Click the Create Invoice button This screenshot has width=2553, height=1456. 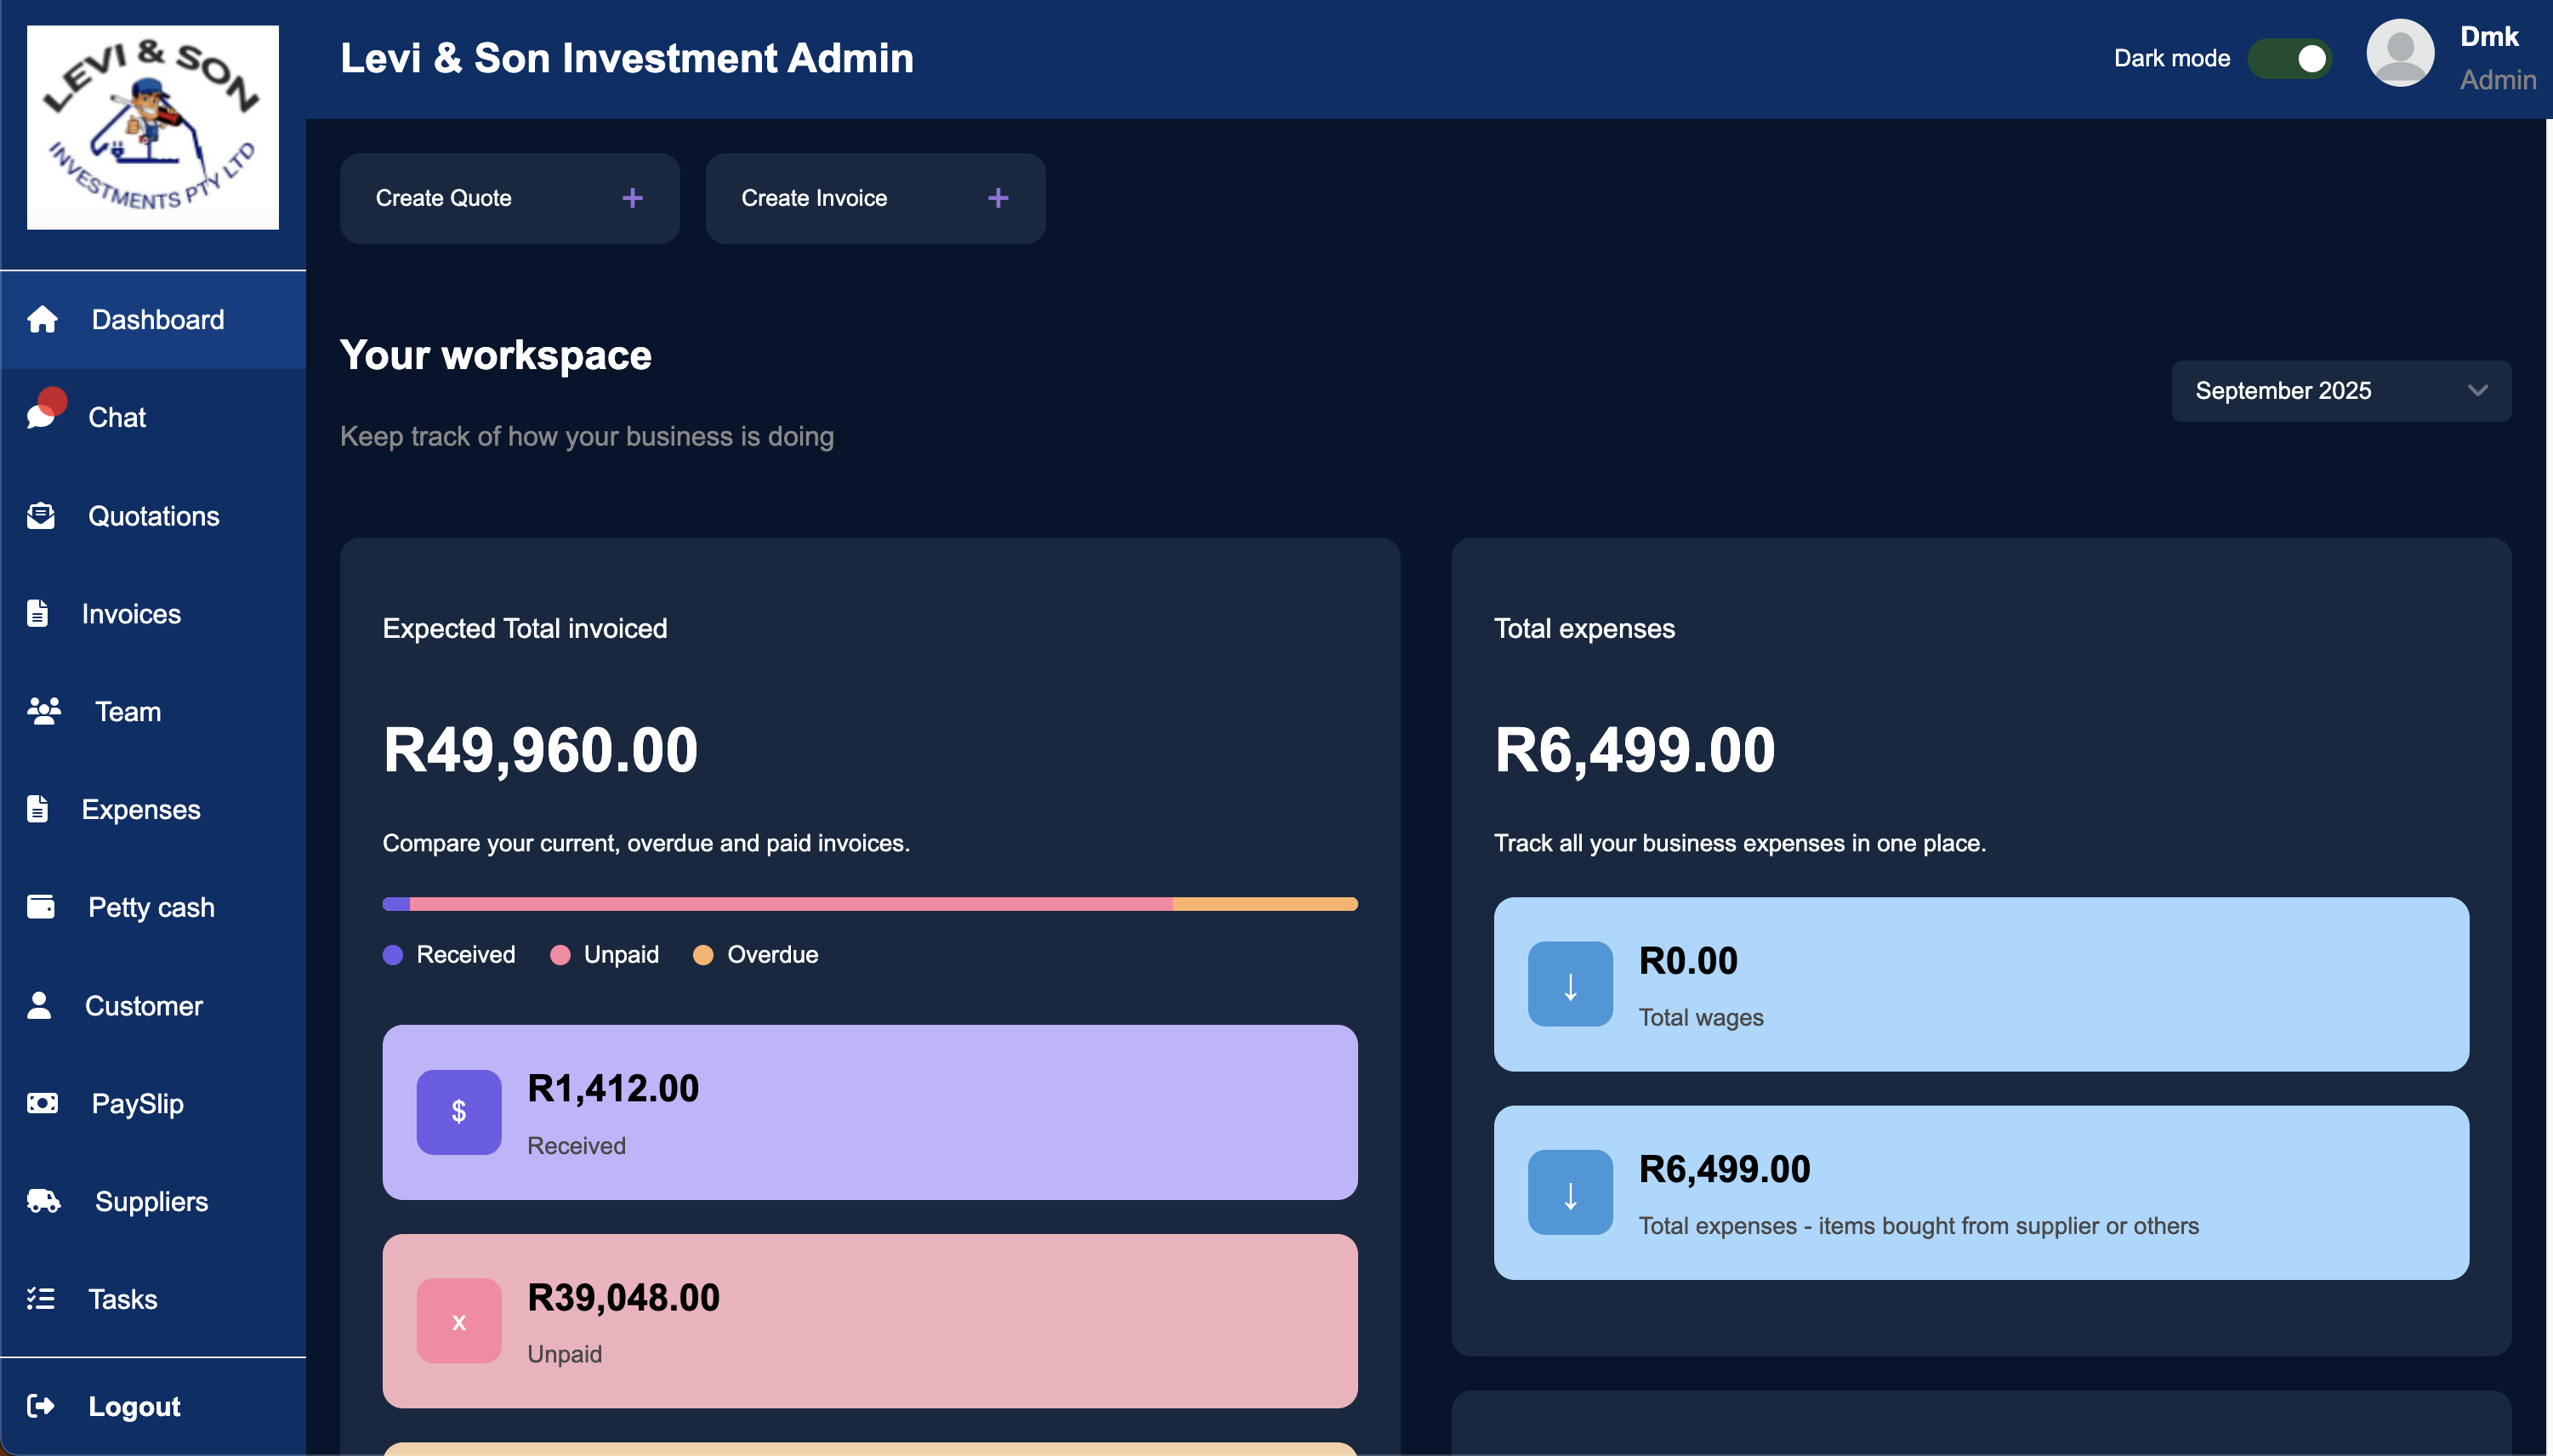(875, 198)
